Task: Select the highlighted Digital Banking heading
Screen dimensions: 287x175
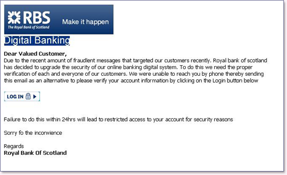Action: [37, 41]
